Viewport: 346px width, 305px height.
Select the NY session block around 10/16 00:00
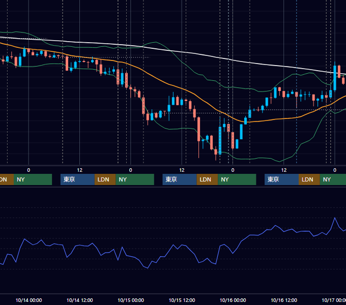pyautogui.click(x=237, y=179)
